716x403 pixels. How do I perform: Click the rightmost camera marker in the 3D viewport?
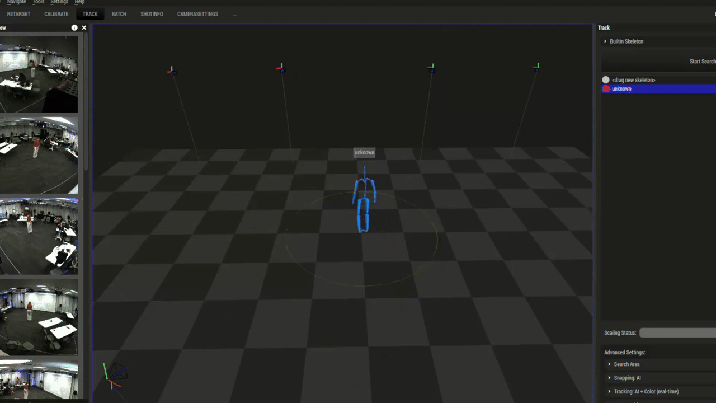(x=536, y=67)
